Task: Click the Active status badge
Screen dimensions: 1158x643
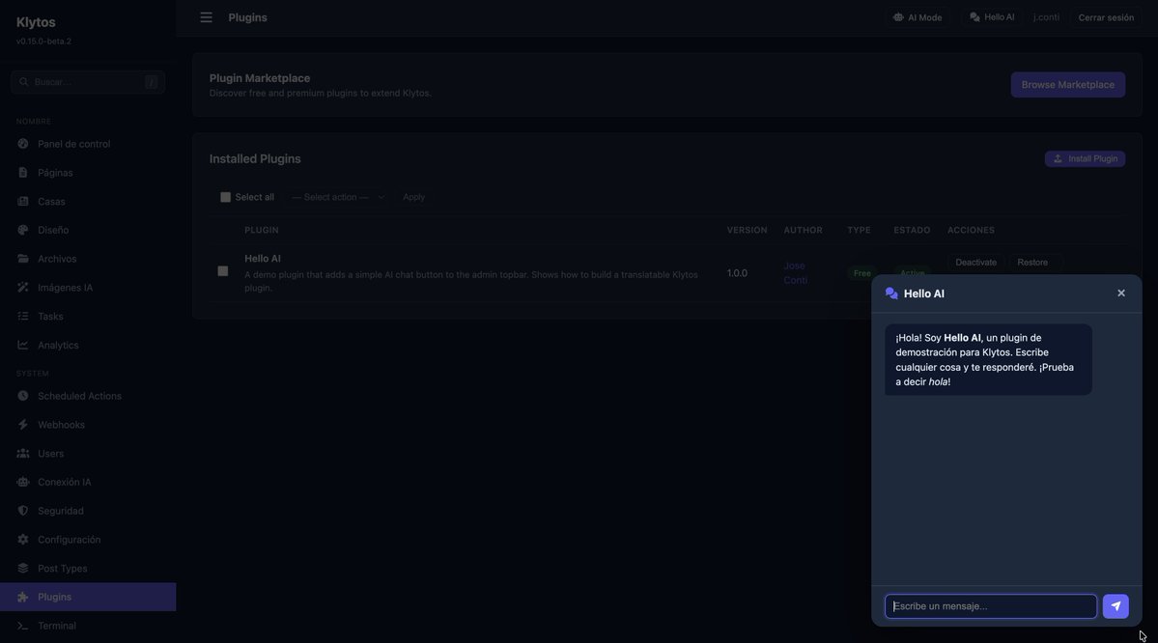Action: coord(912,273)
